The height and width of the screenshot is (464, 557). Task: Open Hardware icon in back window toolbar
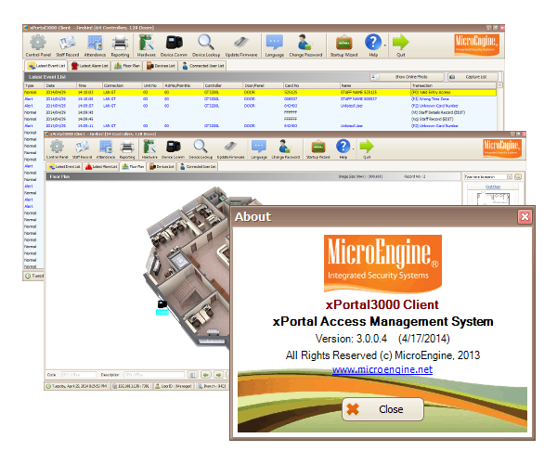click(146, 45)
